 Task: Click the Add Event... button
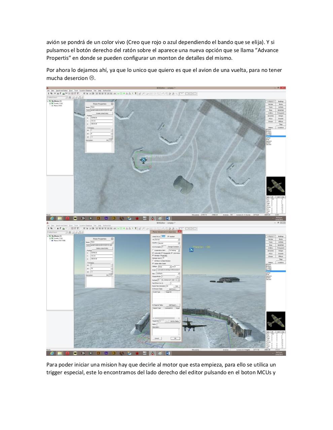click(x=173, y=289)
